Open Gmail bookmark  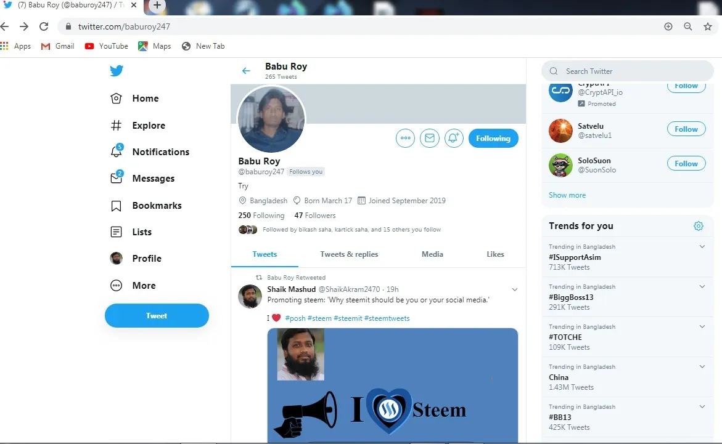pos(57,46)
